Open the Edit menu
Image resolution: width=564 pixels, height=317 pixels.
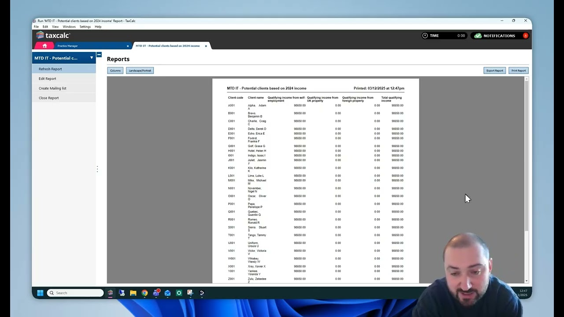coord(45,27)
